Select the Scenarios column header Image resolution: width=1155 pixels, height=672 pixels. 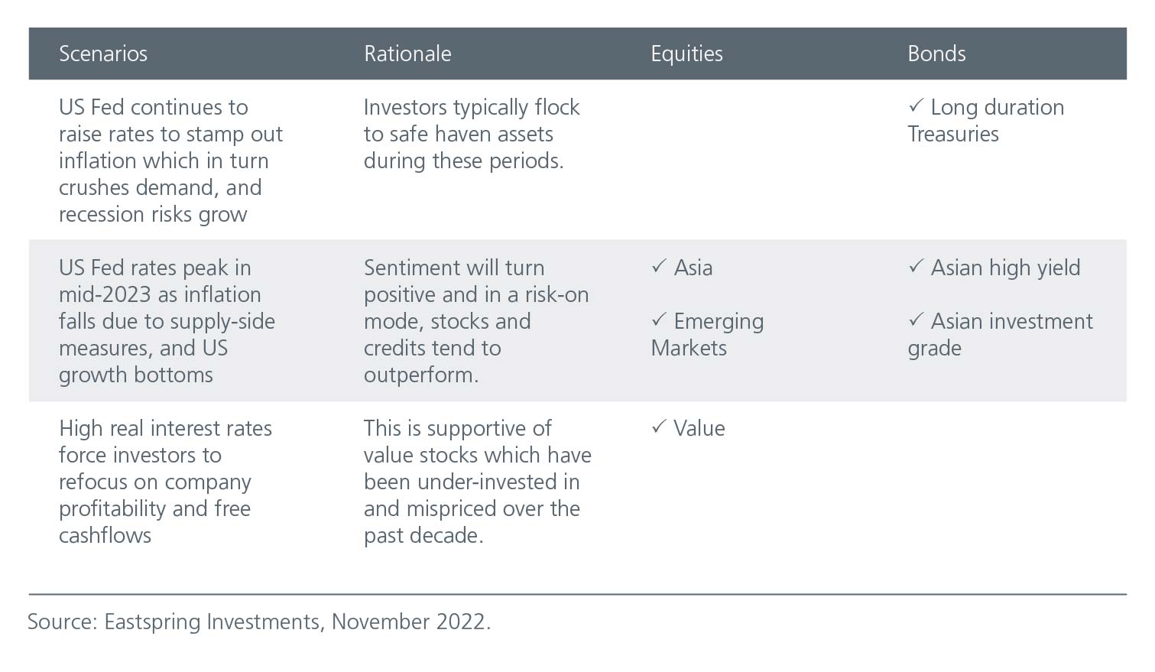(103, 54)
